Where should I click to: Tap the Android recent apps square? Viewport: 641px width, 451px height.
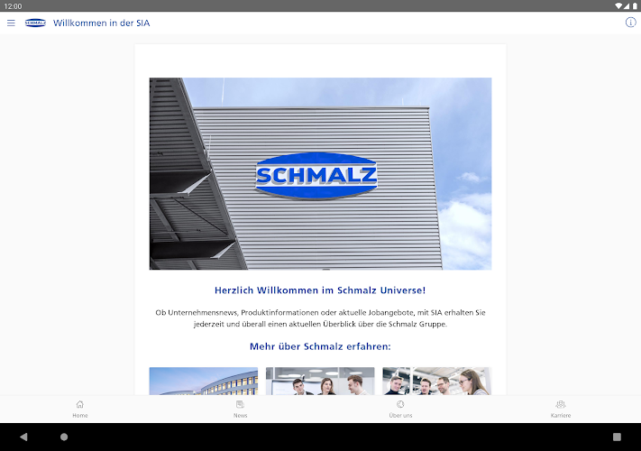(x=617, y=437)
